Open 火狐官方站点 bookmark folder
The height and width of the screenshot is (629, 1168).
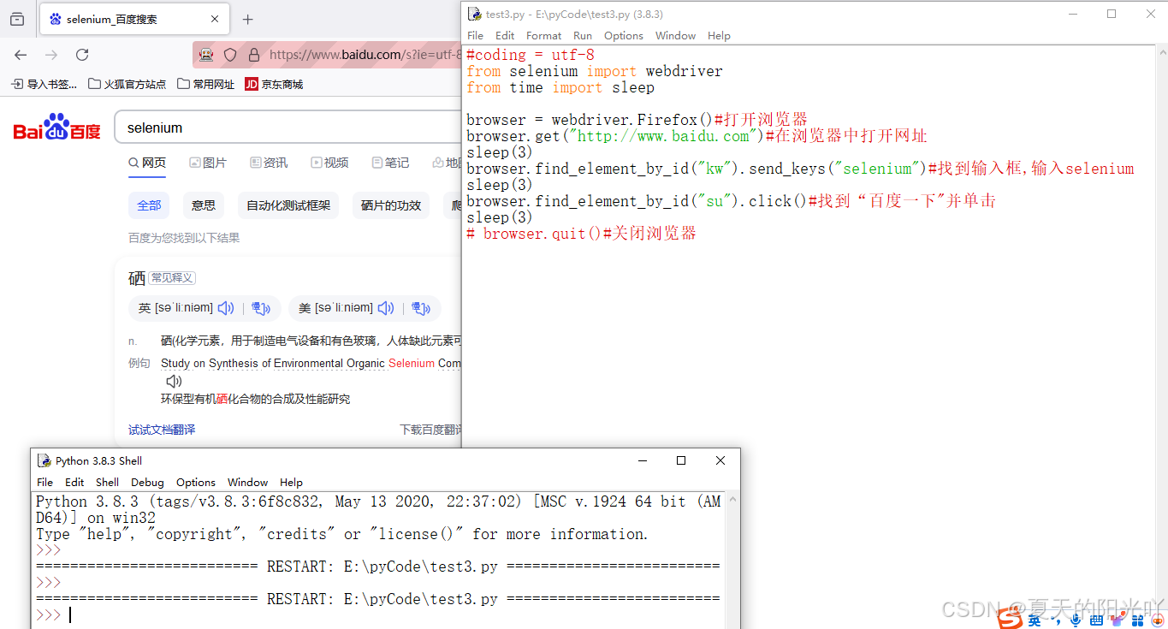(127, 84)
